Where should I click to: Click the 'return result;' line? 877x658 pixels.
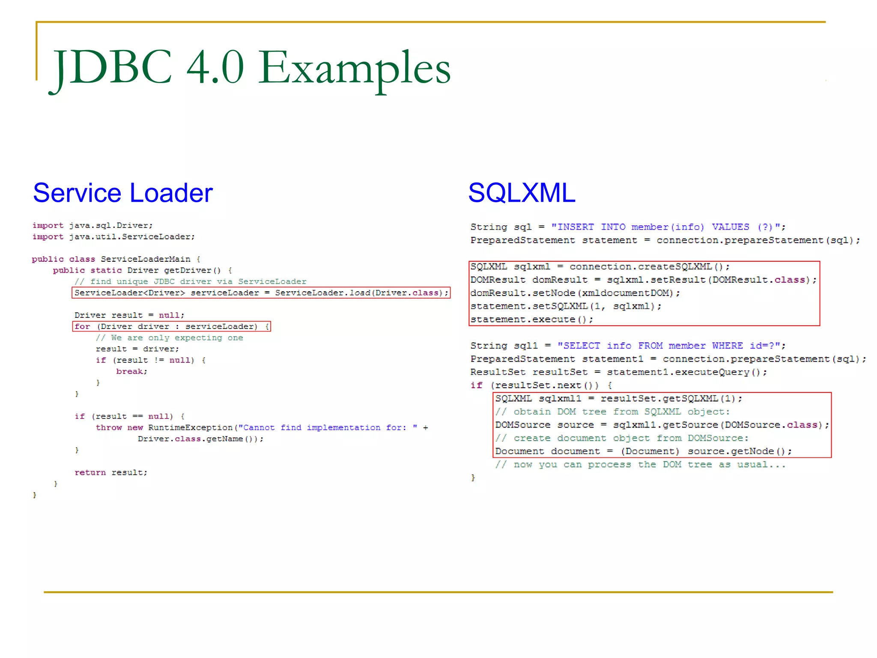111,473
